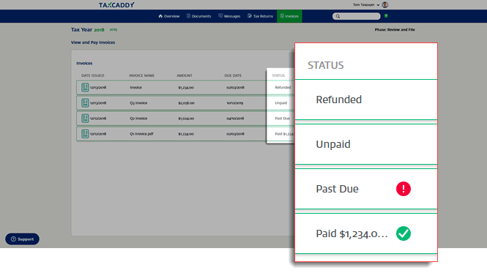Click the green Paid checkmark icon
487x273 pixels.
pyautogui.click(x=404, y=233)
